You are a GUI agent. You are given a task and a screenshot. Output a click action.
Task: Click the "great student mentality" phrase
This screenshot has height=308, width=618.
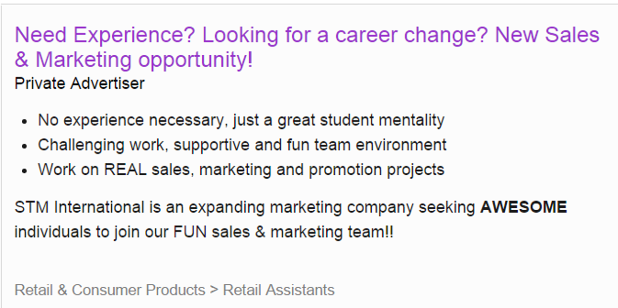pos(361,120)
